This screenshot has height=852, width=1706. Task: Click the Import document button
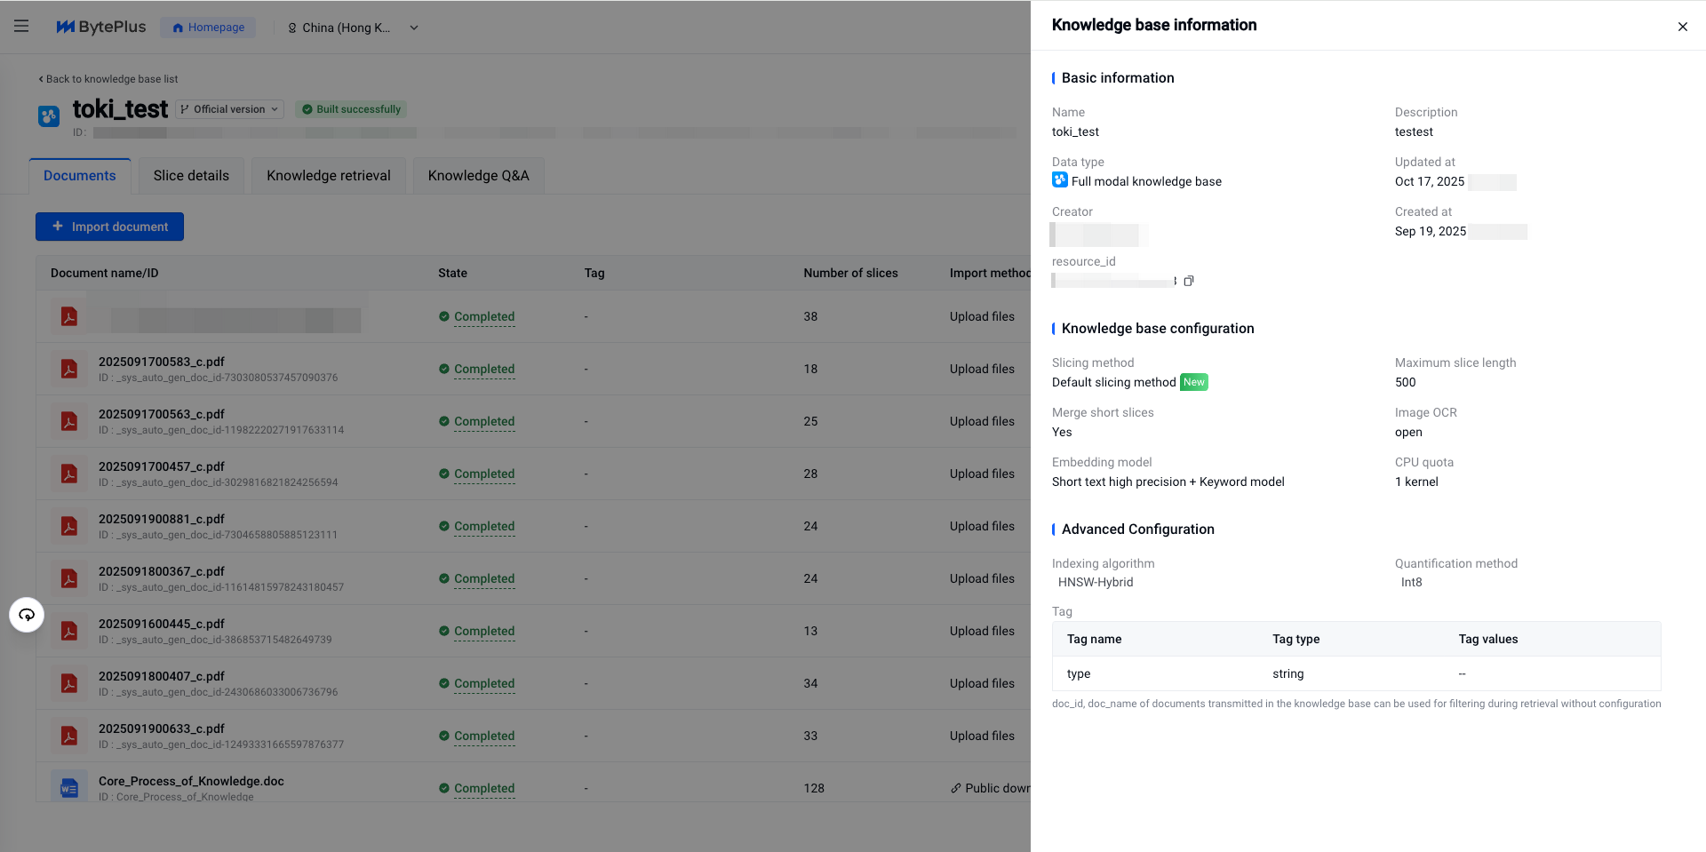[x=109, y=227]
